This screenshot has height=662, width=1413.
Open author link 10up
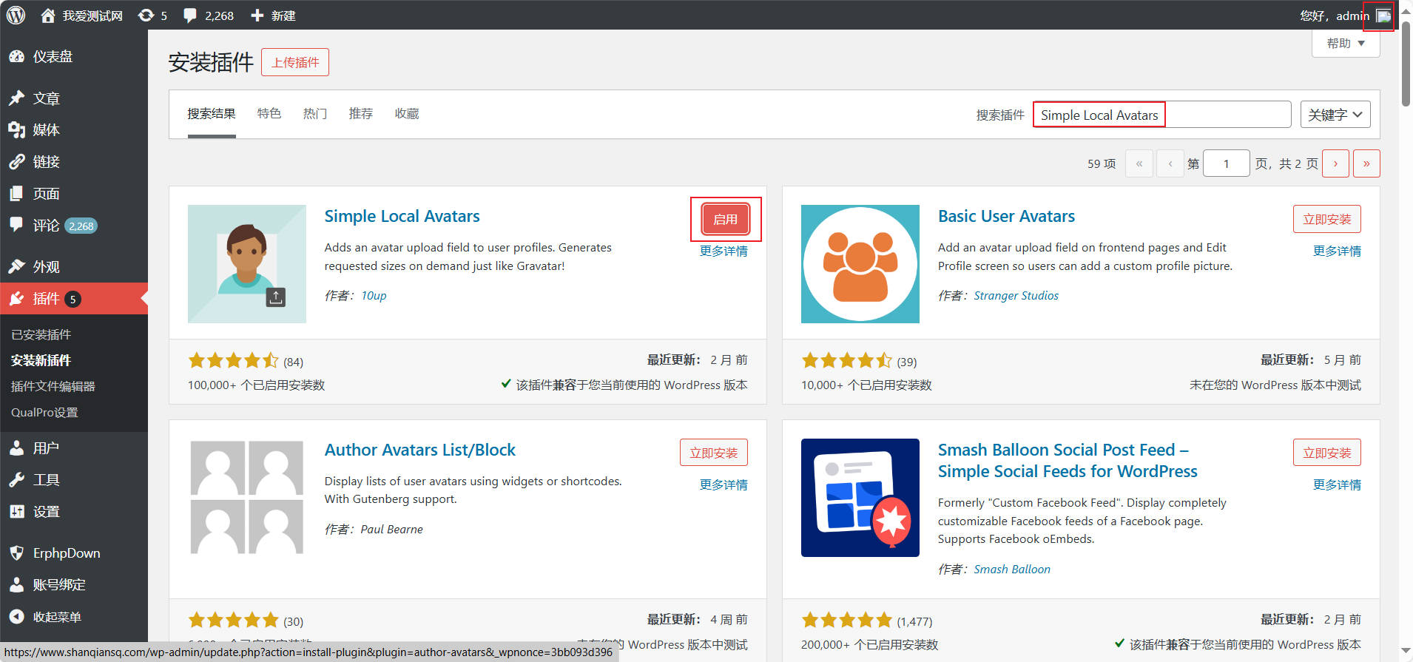pyautogui.click(x=374, y=296)
